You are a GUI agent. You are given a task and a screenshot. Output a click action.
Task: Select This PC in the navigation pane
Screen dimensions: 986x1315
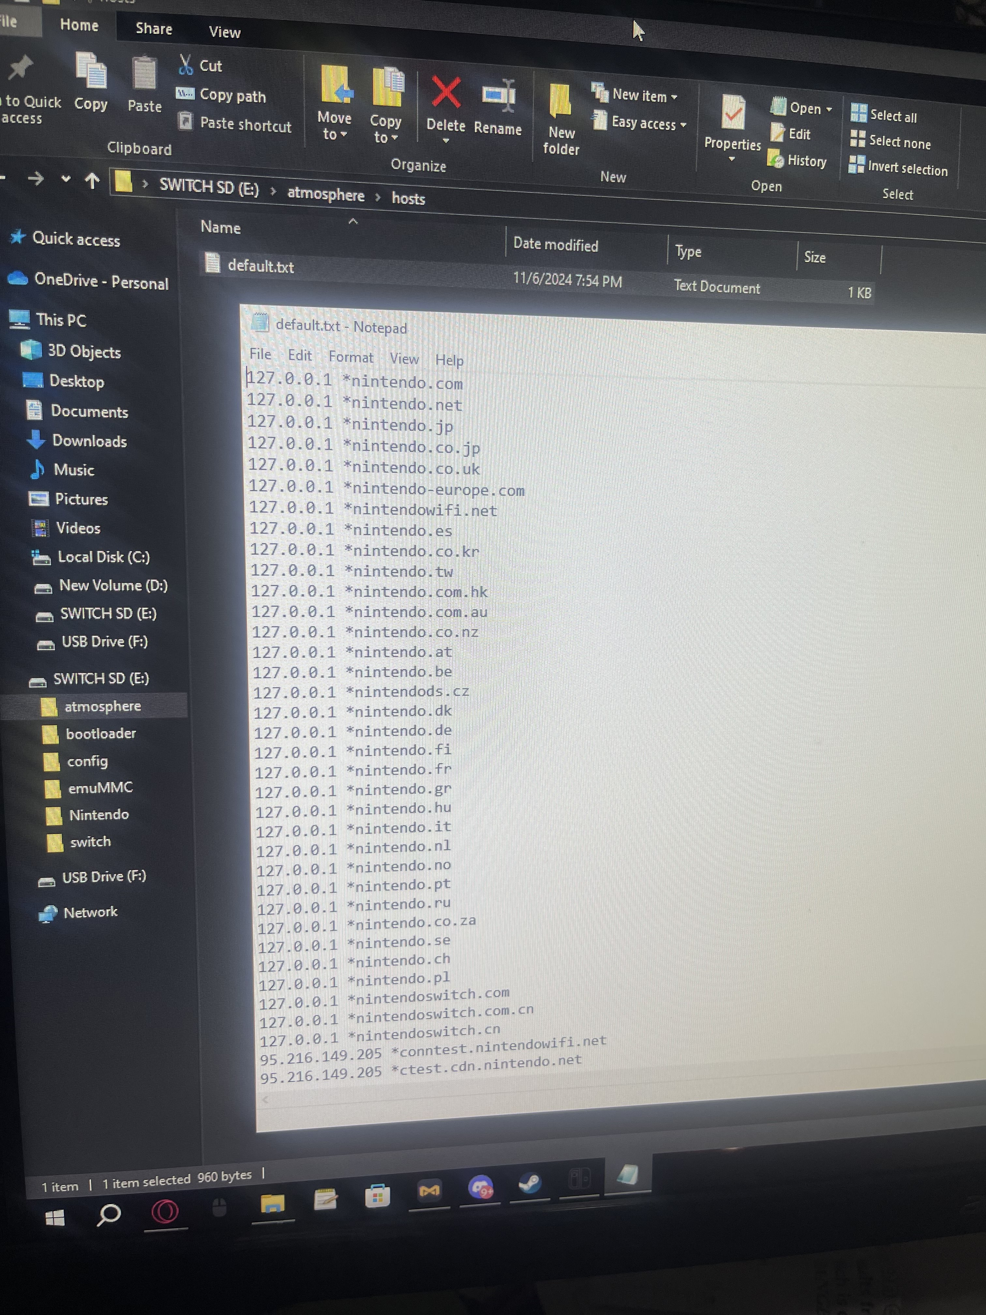(61, 320)
